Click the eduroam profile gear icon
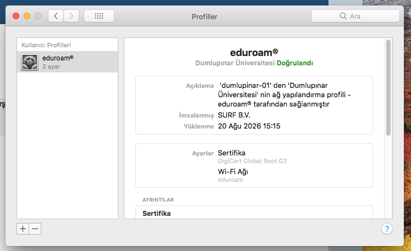Image resolution: width=411 pixels, height=251 pixels. point(30,62)
